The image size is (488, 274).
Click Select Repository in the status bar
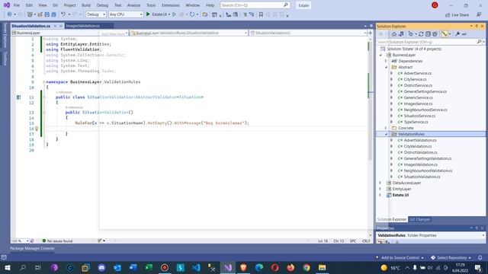click(451, 257)
